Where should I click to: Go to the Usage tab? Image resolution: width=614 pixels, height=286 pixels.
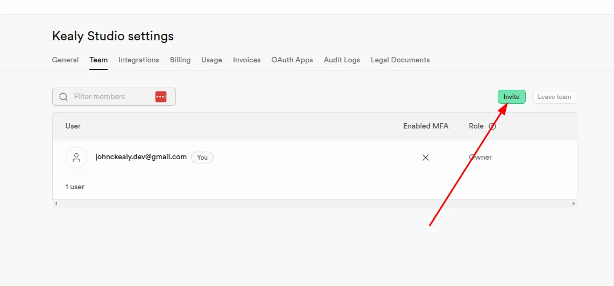[212, 60]
